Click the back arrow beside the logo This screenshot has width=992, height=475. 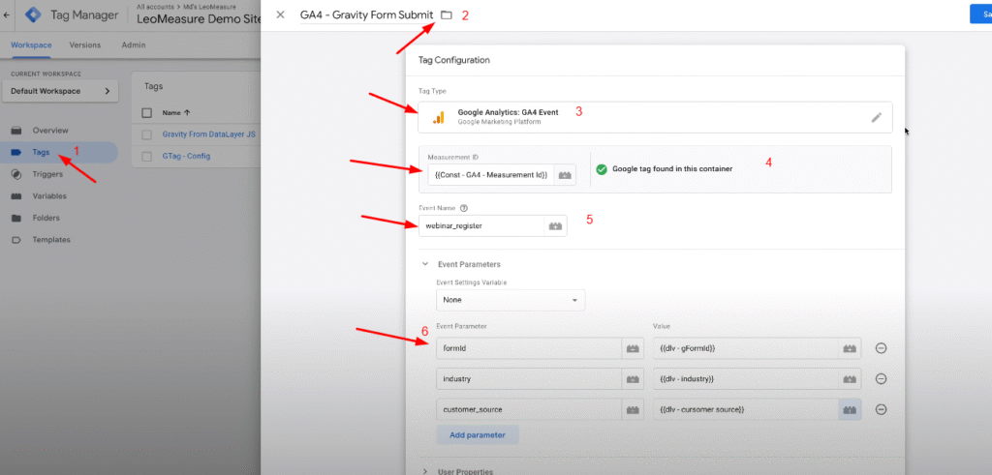(x=7, y=15)
